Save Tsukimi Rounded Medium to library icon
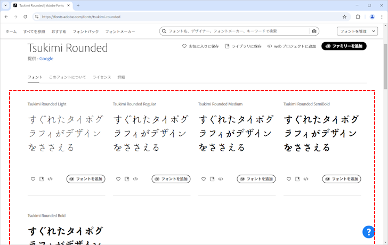The image size is (388, 245). click(212, 179)
